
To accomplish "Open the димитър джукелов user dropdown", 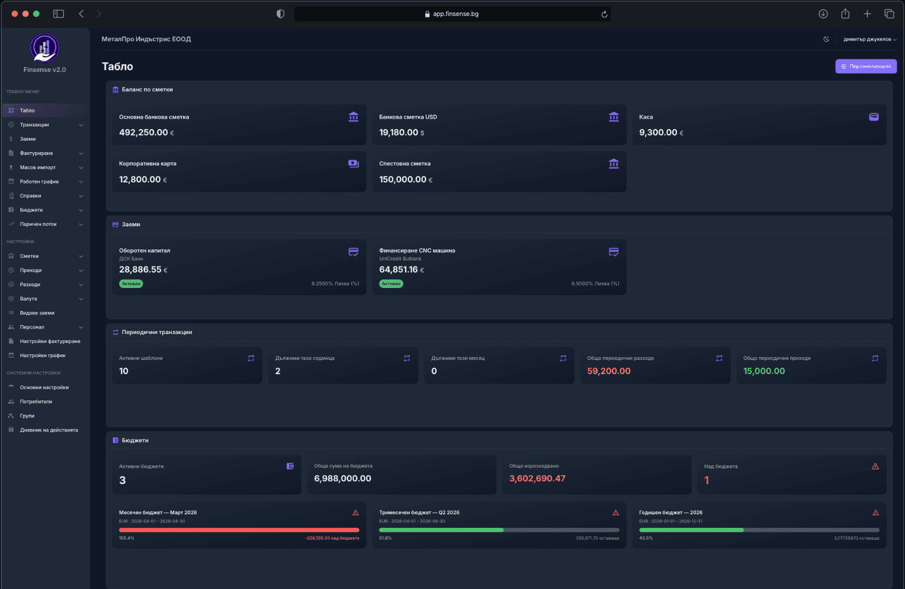I will [x=870, y=40].
